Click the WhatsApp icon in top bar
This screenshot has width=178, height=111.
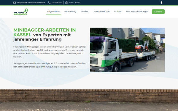pyautogui.click(x=67, y=3)
